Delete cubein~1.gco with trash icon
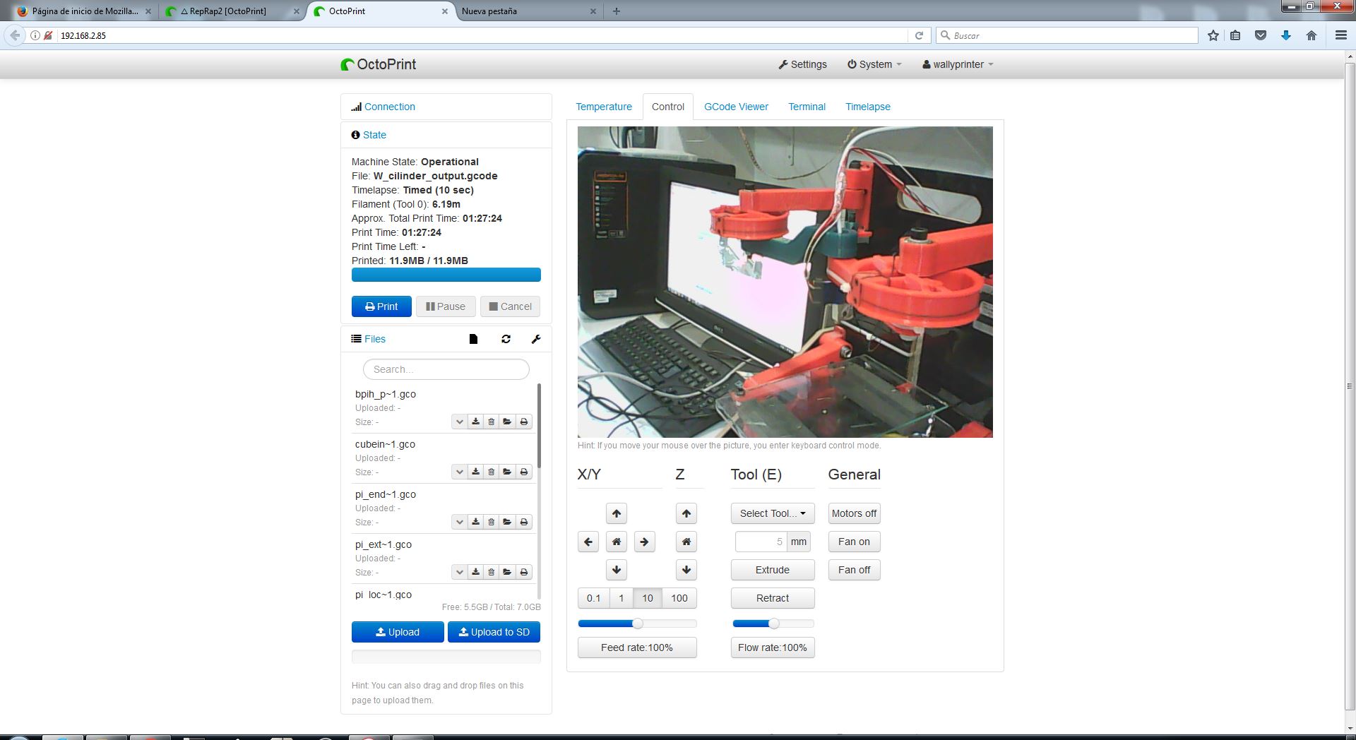The width and height of the screenshot is (1356, 740). click(491, 472)
